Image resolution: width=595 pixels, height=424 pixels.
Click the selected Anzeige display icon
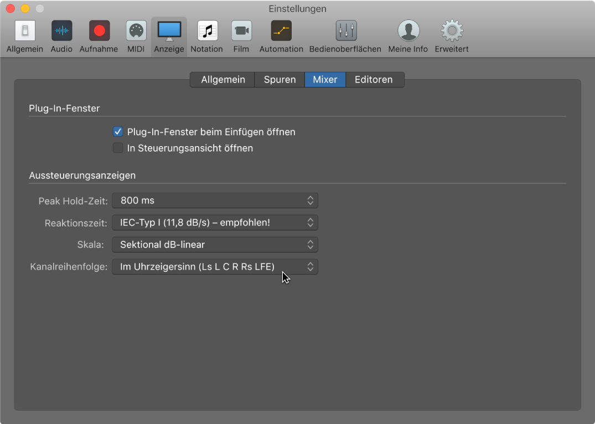[169, 32]
